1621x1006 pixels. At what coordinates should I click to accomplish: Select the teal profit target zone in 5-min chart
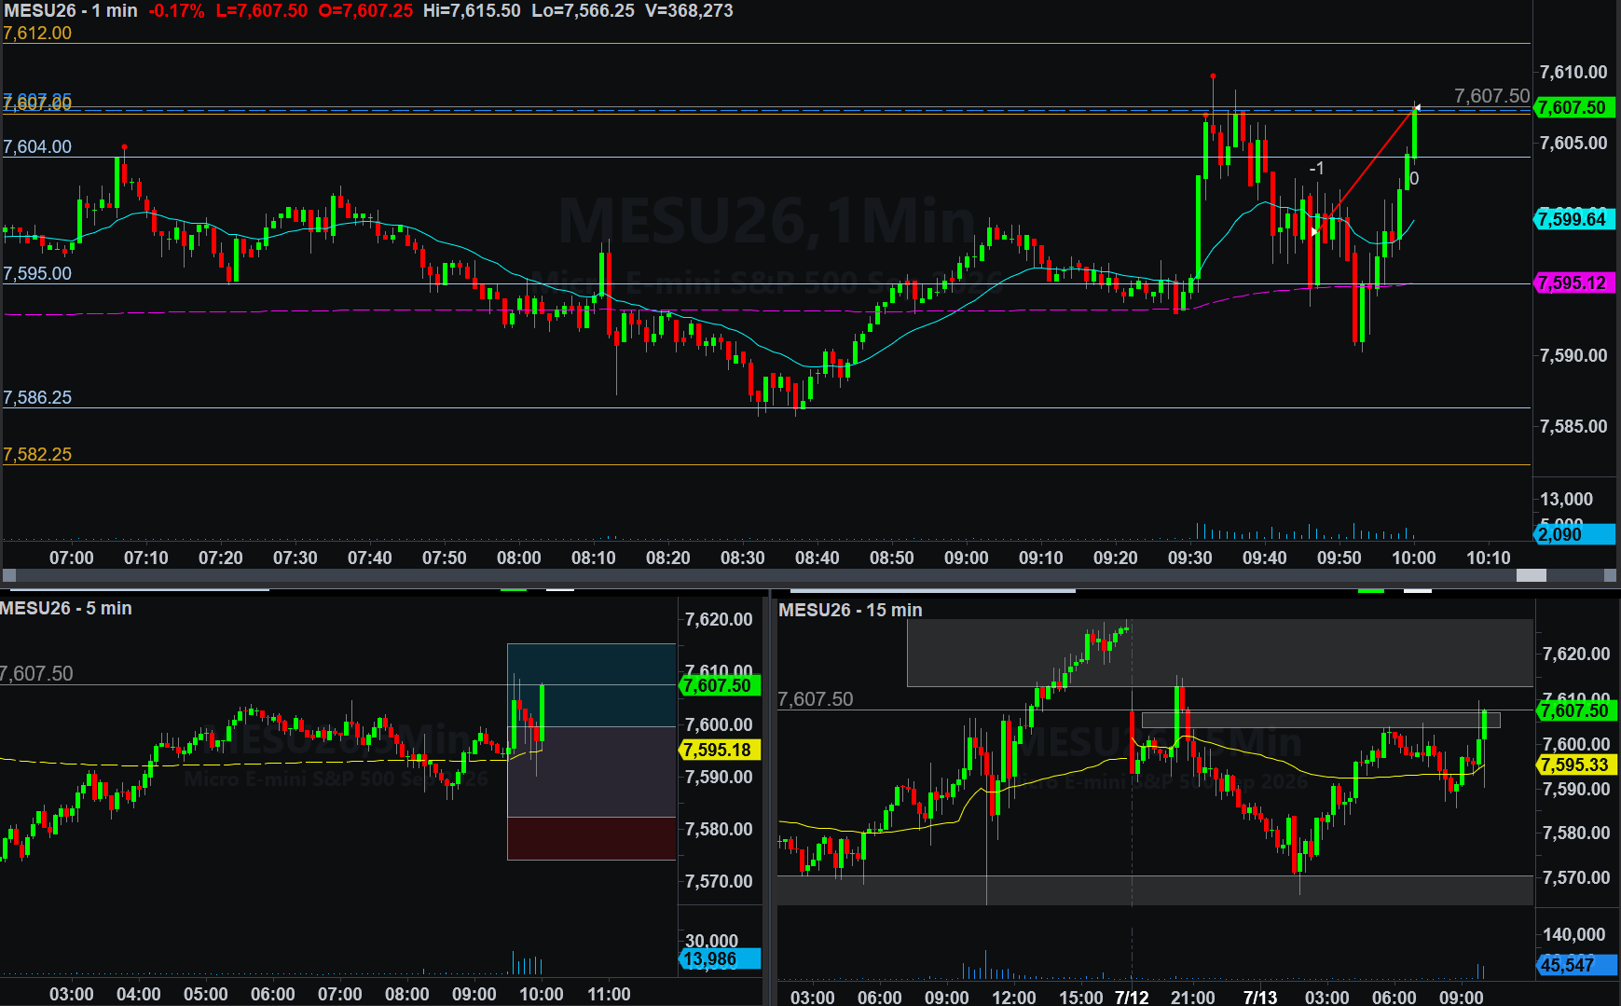[591, 684]
